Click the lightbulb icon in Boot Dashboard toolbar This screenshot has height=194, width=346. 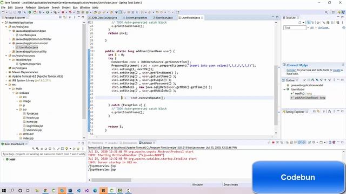tap(66, 149)
